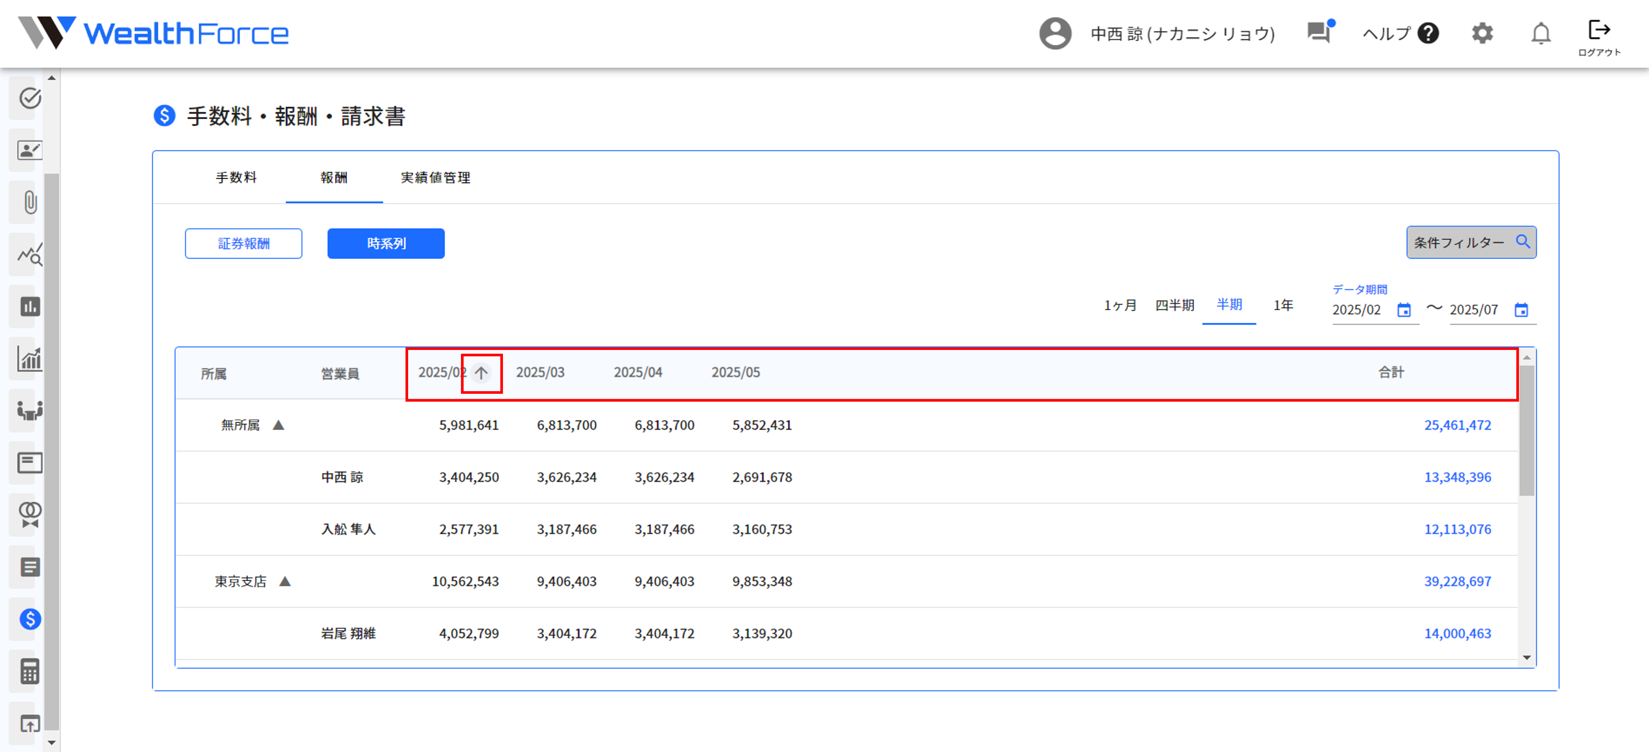Collapse the 東京支店 group
1649x752 pixels.
pyautogui.click(x=286, y=582)
